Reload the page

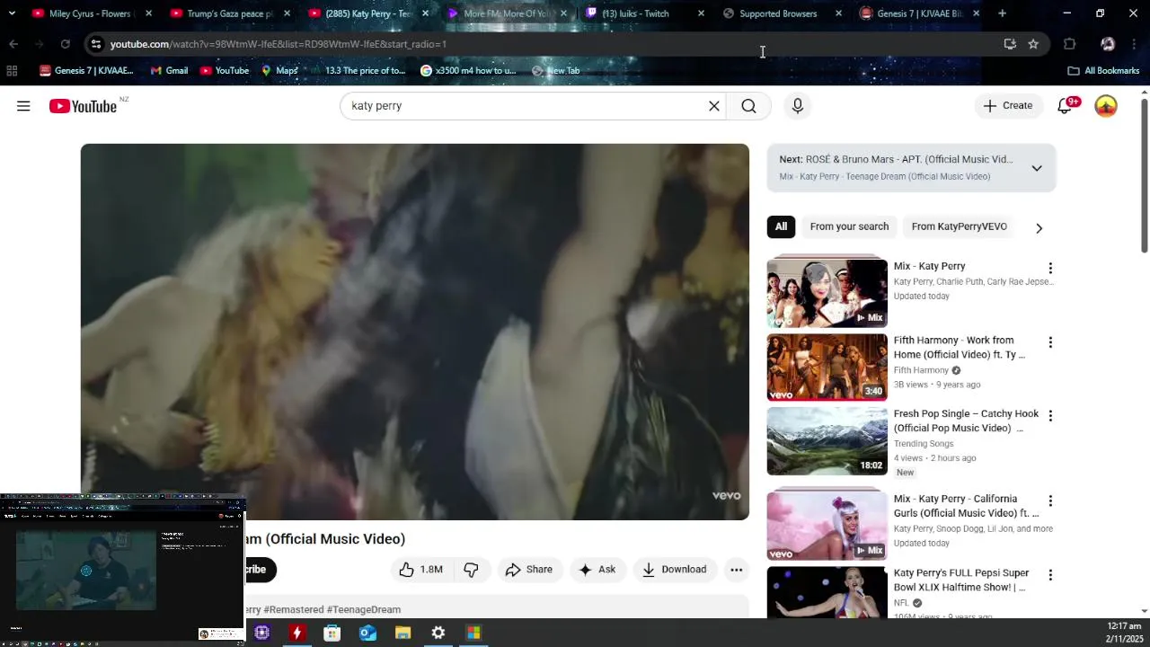(x=65, y=44)
